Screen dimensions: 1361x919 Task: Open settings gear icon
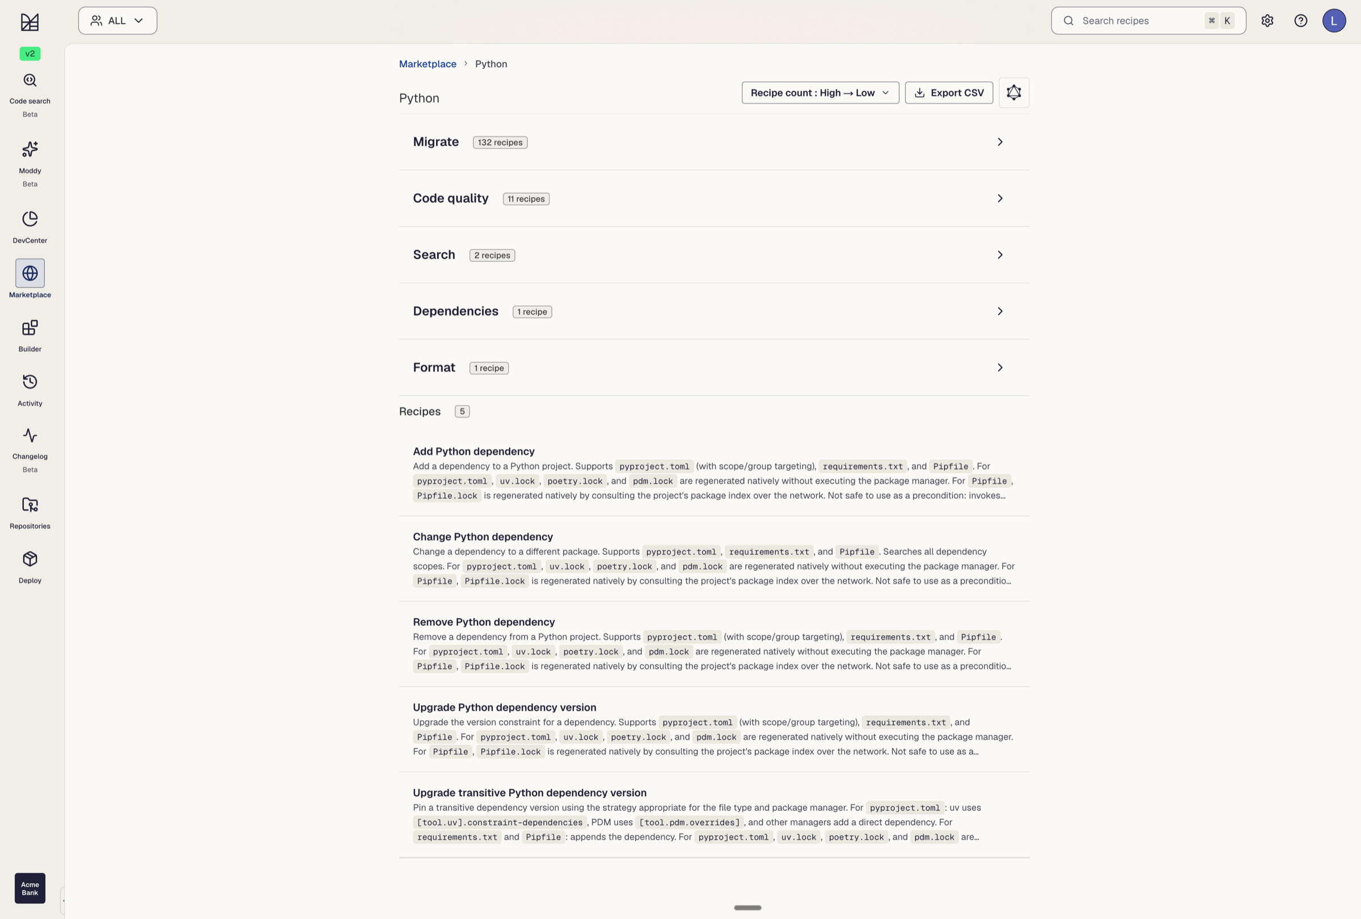coord(1267,21)
